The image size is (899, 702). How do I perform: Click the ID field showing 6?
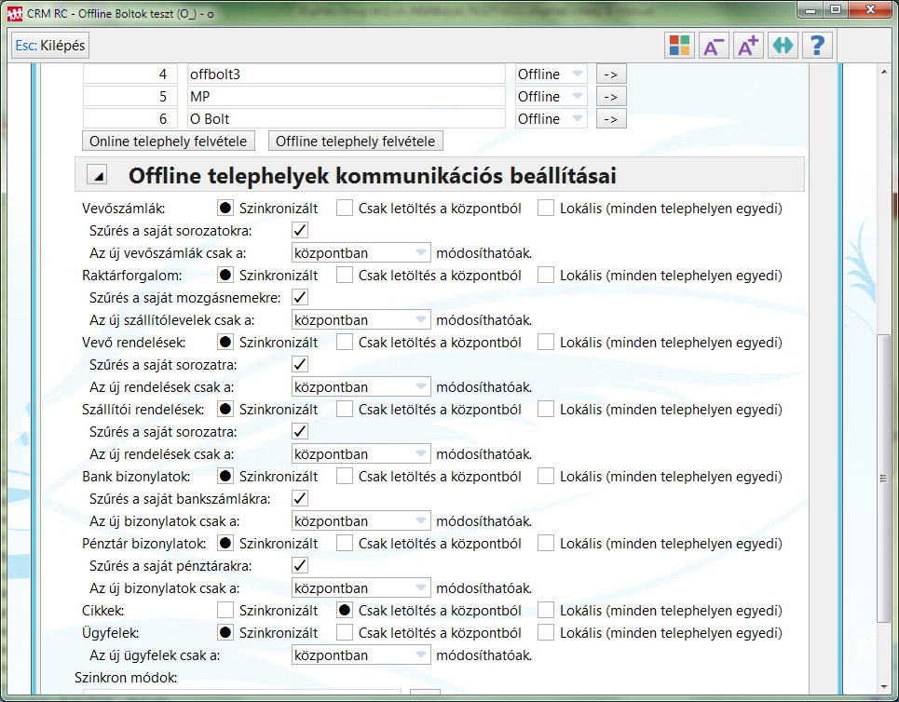[x=130, y=119]
